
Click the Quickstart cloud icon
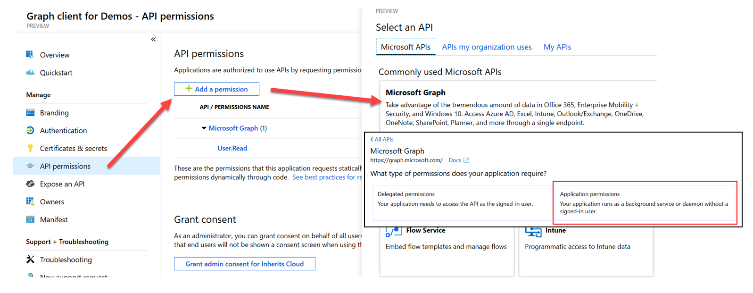pyautogui.click(x=30, y=73)
